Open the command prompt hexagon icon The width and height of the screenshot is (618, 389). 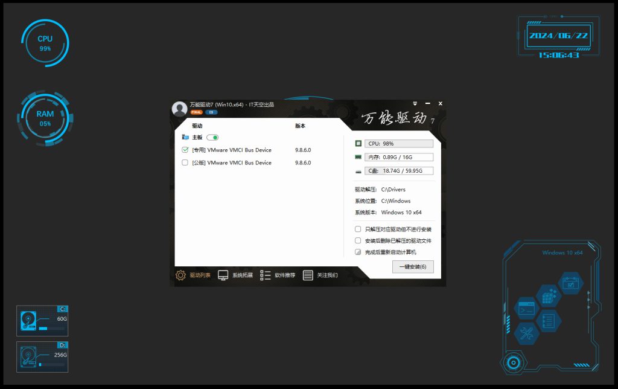pos(526,309)
